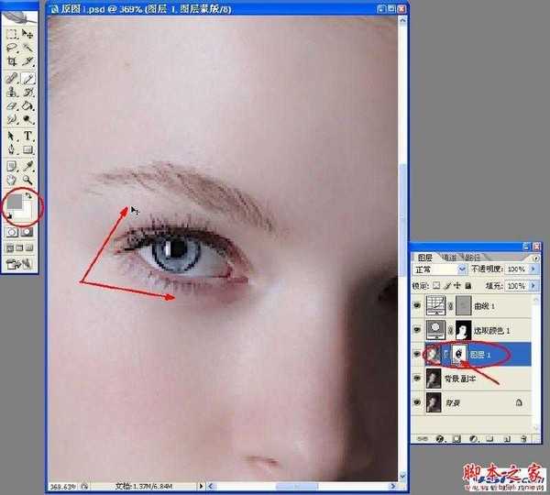Hide the 背景 副本 layer
The width and height of the screenshot is (550, 495).
point(417,379)
